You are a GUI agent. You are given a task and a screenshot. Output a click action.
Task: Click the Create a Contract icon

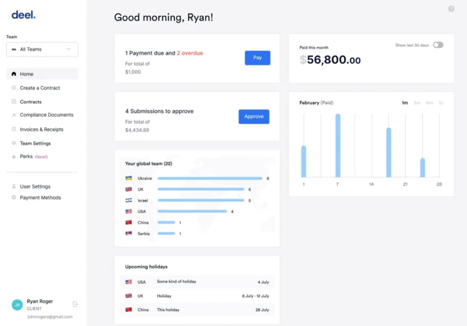click(x=14, y=88)
